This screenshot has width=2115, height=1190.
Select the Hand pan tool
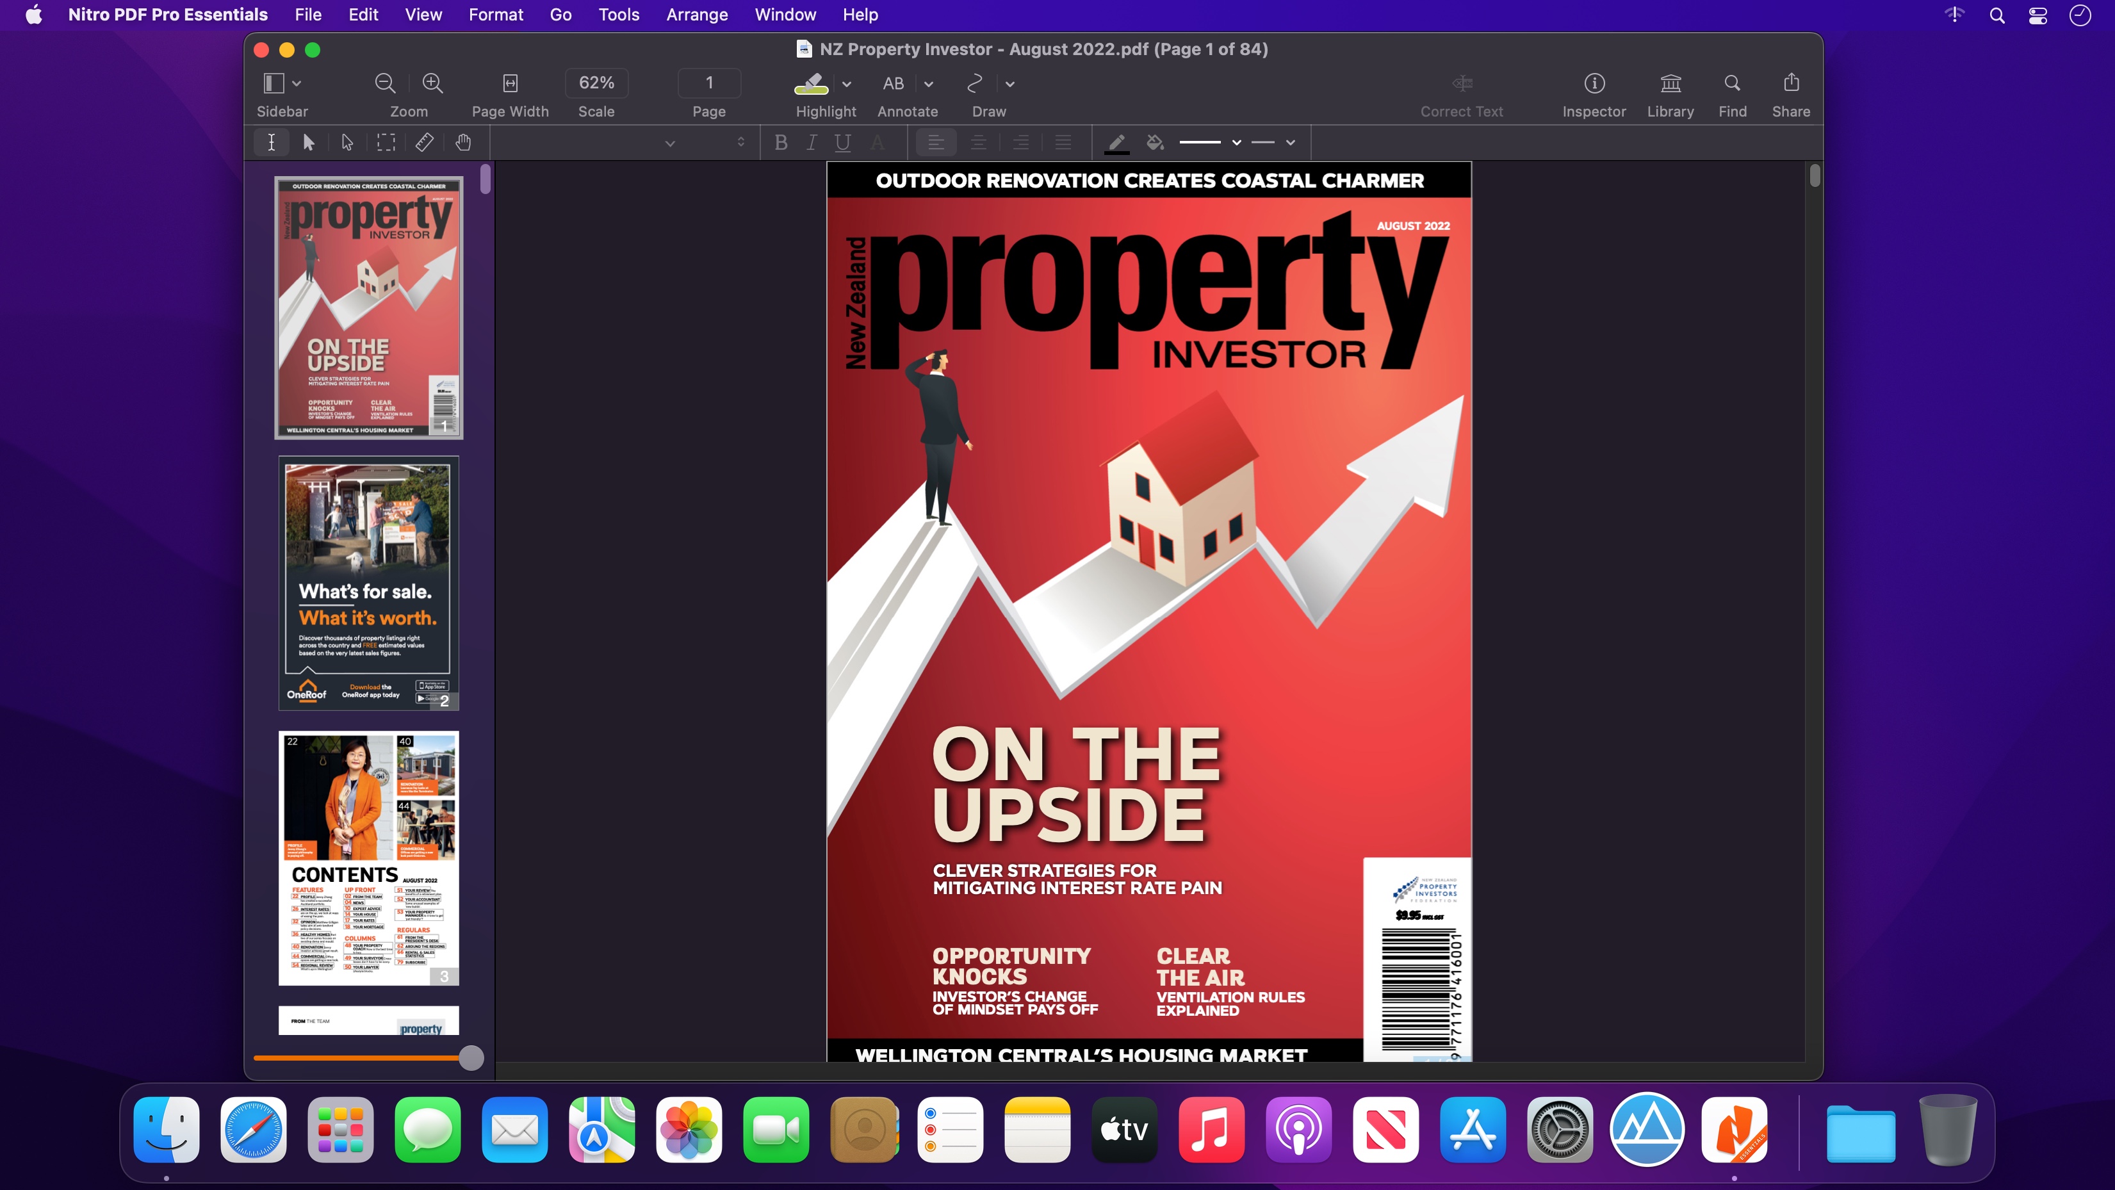point(463,143)
